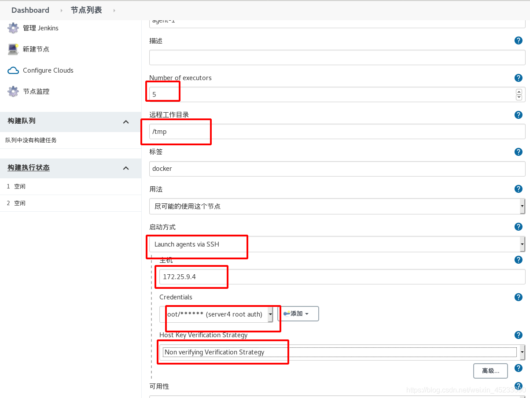530x398 pixels.
Task: Click 队列中没有构建任务 text
Action: coord(31,140)
